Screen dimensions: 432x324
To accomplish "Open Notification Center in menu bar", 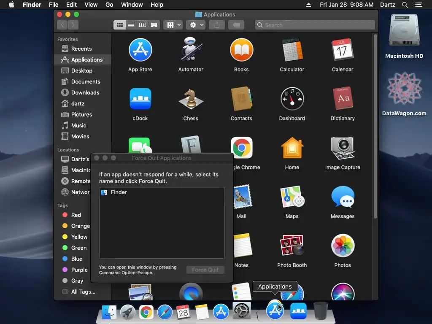I will (418, 5).
